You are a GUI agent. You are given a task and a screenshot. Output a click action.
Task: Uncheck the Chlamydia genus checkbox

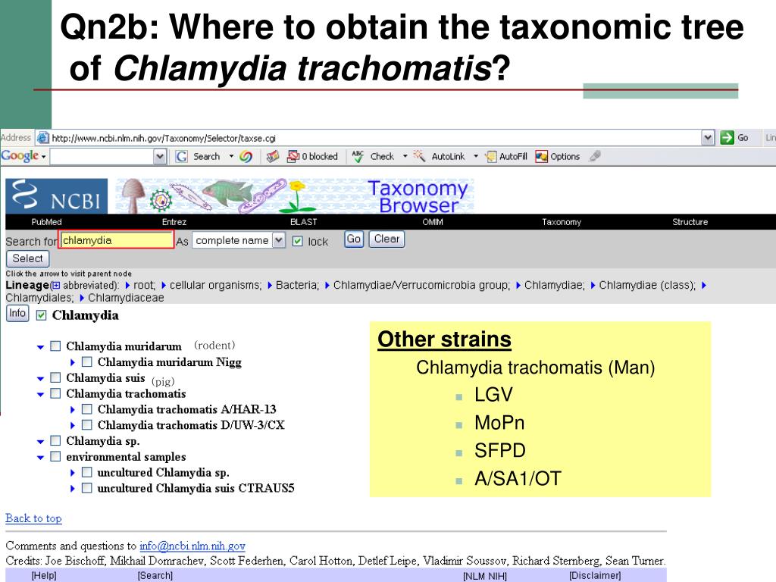42,315
